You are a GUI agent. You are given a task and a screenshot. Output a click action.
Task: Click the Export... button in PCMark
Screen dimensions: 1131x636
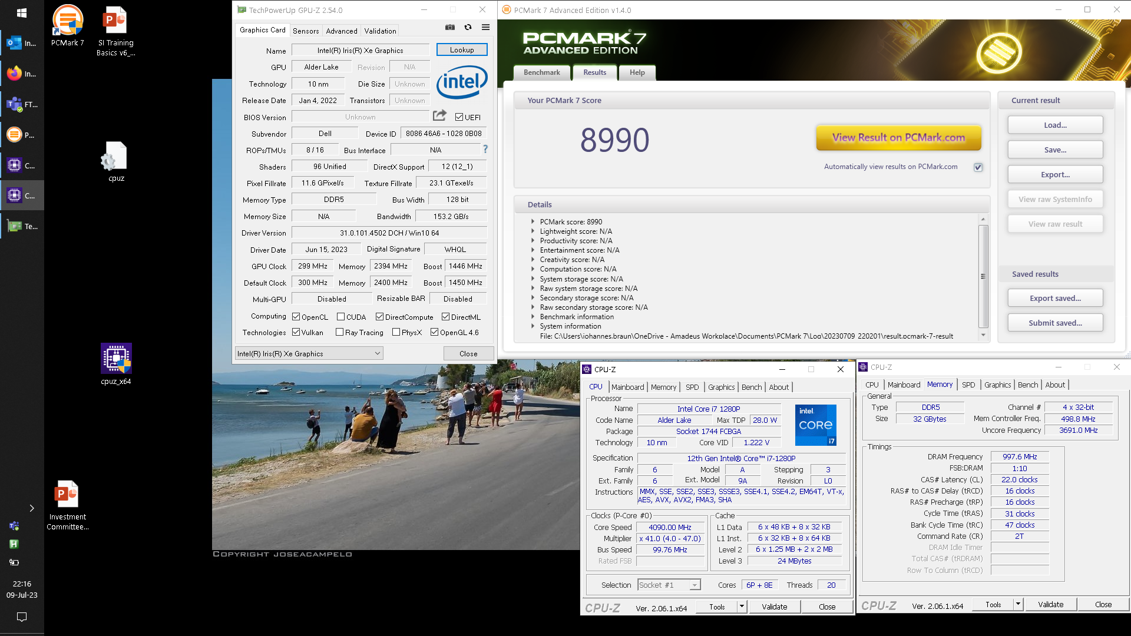pos(1055,175)
